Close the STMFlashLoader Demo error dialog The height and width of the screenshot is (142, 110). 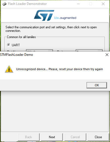[107, 55]
